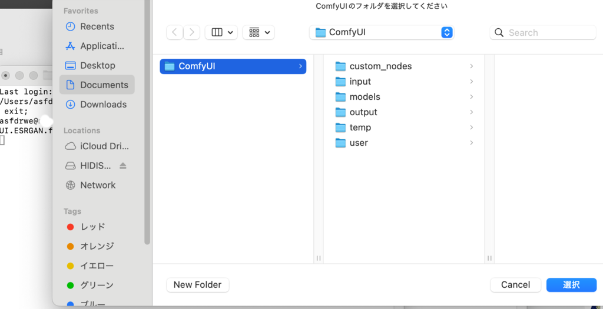Click the models folder icon

coord(340,97)
